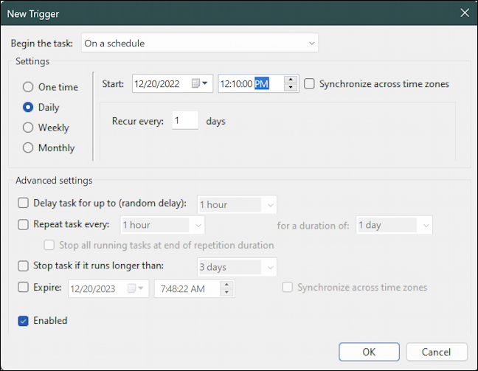Enable Delay task for up to checkbox
This screenshot has height=371, width=478.
23,203
